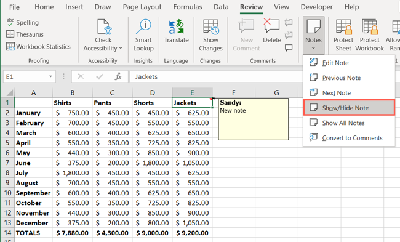This screenshot has width=400, height=242.
Task: Open Smart Lookup
Action: coord(143,35)
